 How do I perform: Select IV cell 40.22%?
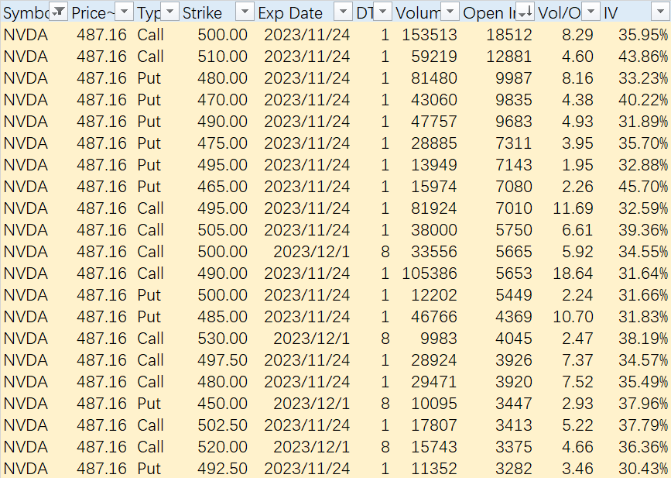click(x=643, y=100)
